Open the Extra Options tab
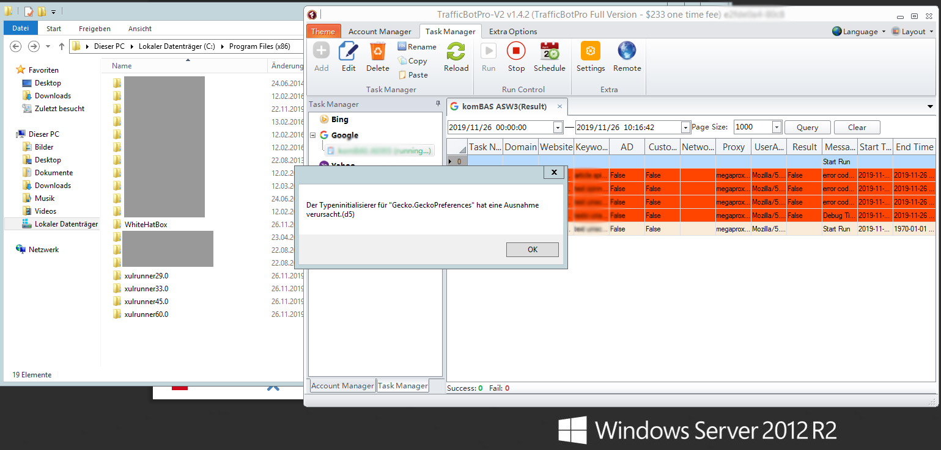 point(513,31)
